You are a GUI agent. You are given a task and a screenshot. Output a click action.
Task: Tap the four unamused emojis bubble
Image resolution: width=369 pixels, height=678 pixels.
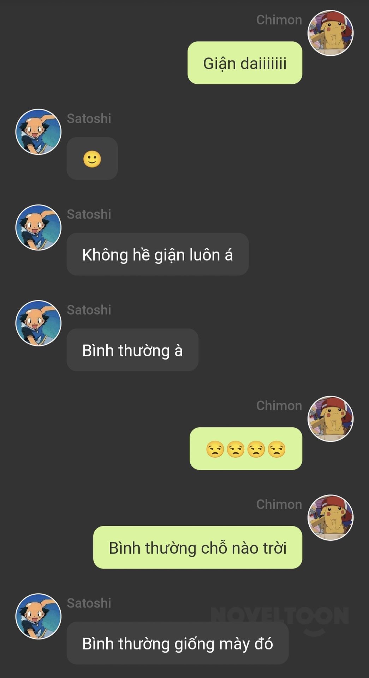click(x=246, y=448)
